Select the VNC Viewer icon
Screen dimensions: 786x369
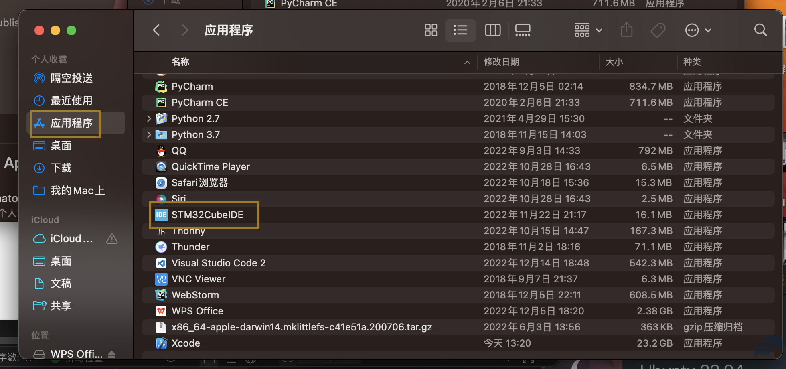click(161, 279)
